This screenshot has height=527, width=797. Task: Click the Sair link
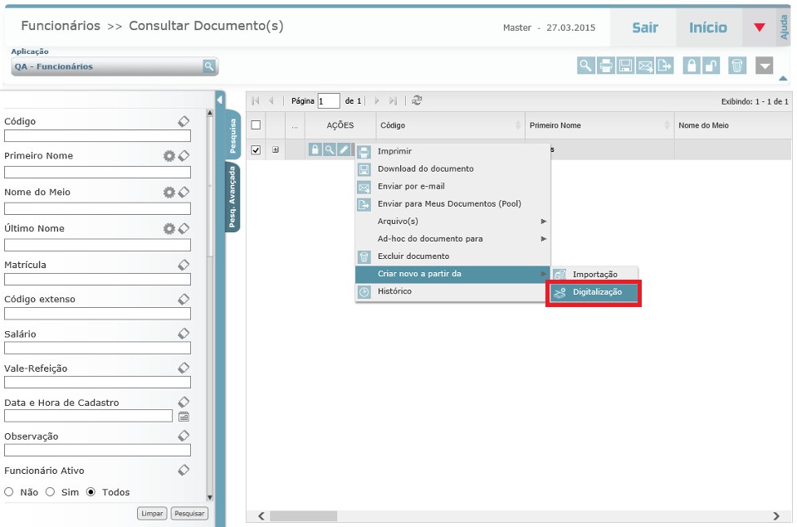(644, 27)
